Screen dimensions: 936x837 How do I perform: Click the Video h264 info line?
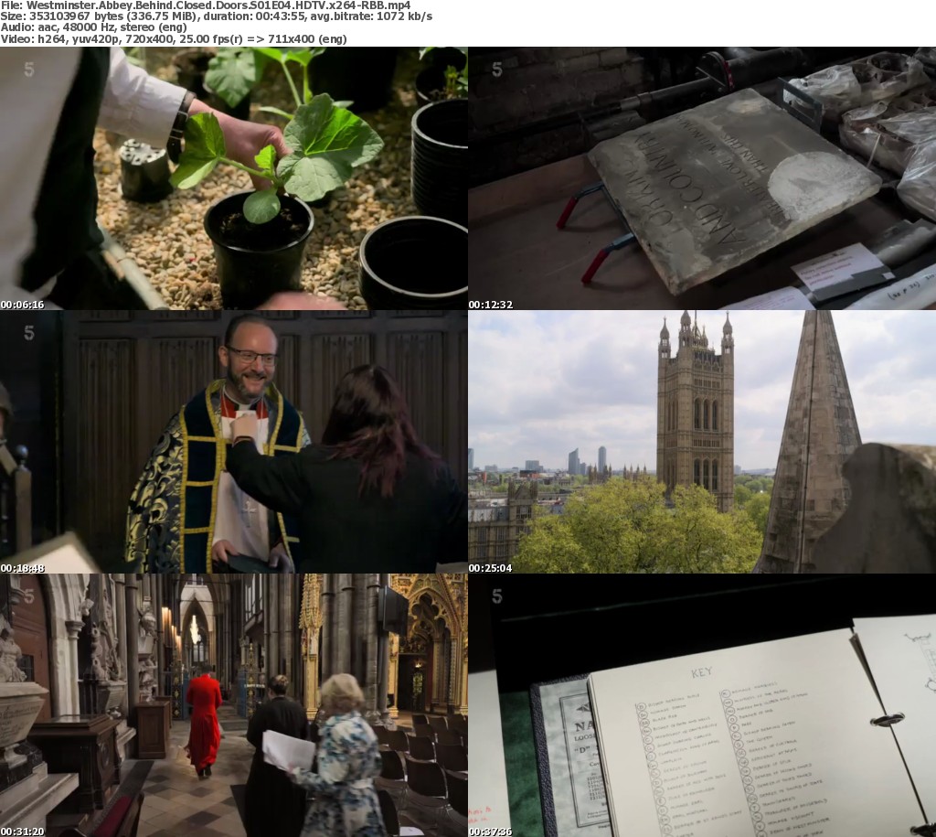coord(174,39)
